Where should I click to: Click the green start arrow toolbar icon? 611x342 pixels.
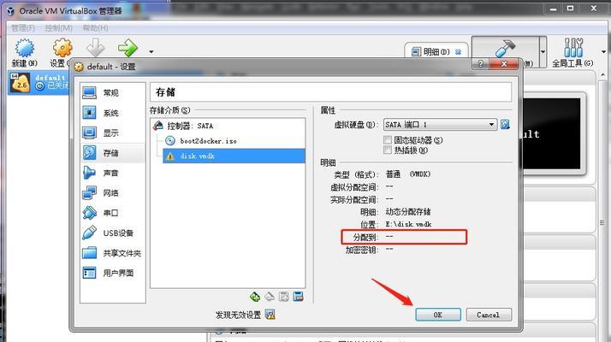(128, 48)
